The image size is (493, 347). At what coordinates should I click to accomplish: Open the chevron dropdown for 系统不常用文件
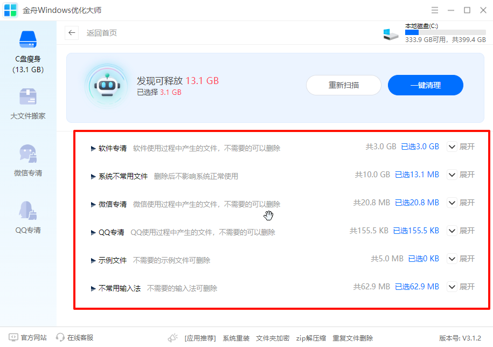(452, 175)
